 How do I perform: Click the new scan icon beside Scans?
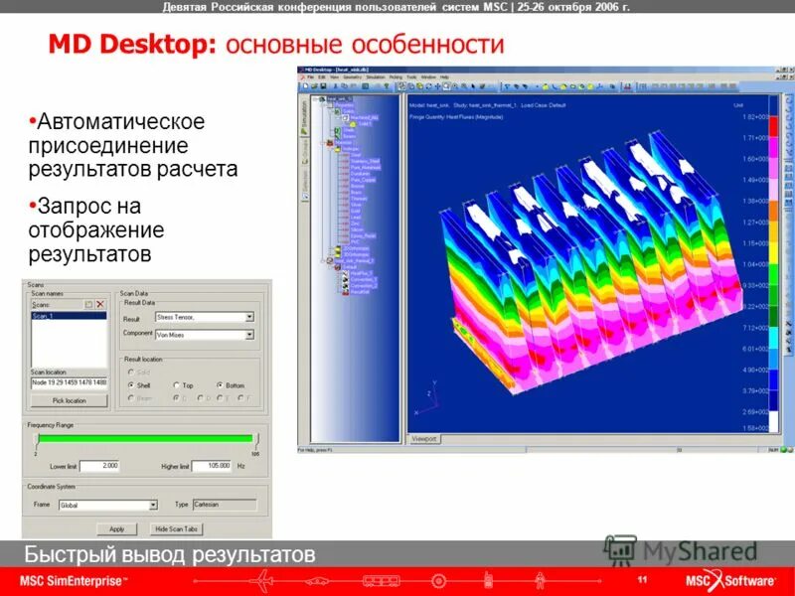(x=88, y=305)
